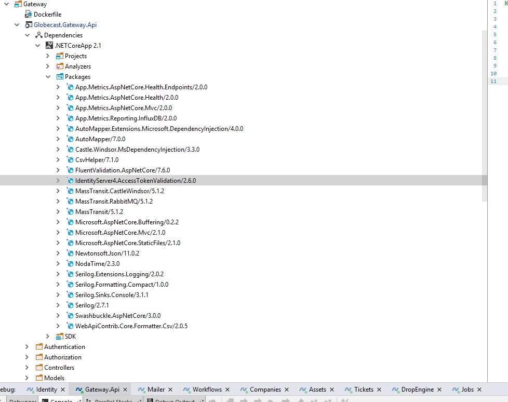Expand the Authentication folder
Screen dimensions: 508x402
pyautogui.click(x=27, y=347)
